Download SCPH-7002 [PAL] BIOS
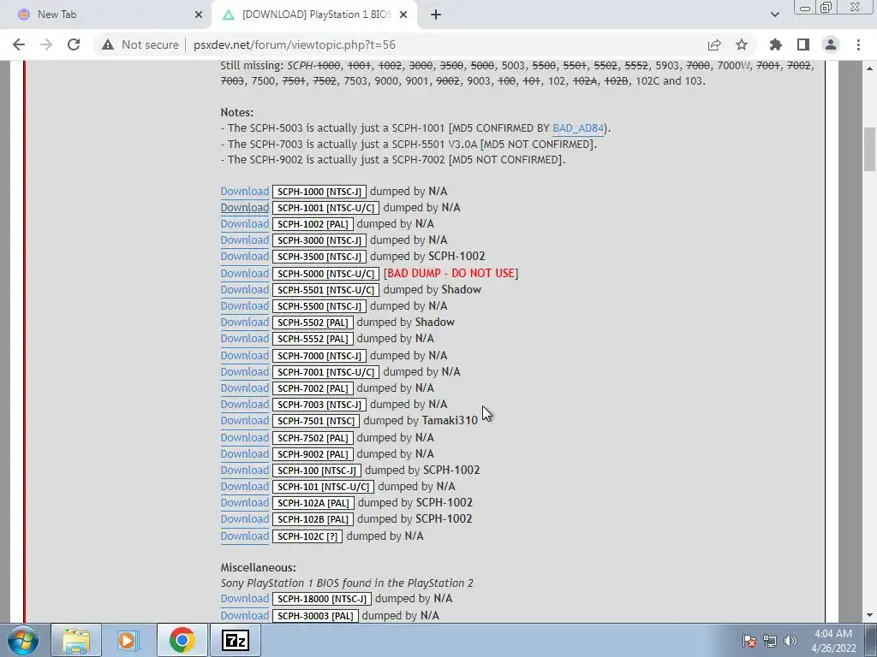The height and width of the screenshot is (657, 877). tap(244, 388)
